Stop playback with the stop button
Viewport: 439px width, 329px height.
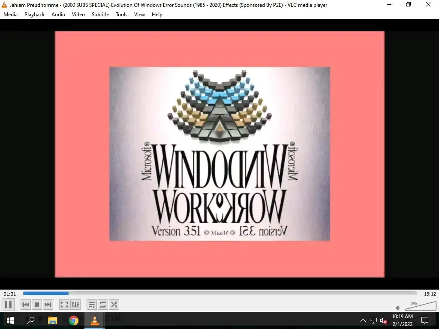pyautogui.click(x=37, y=305)
